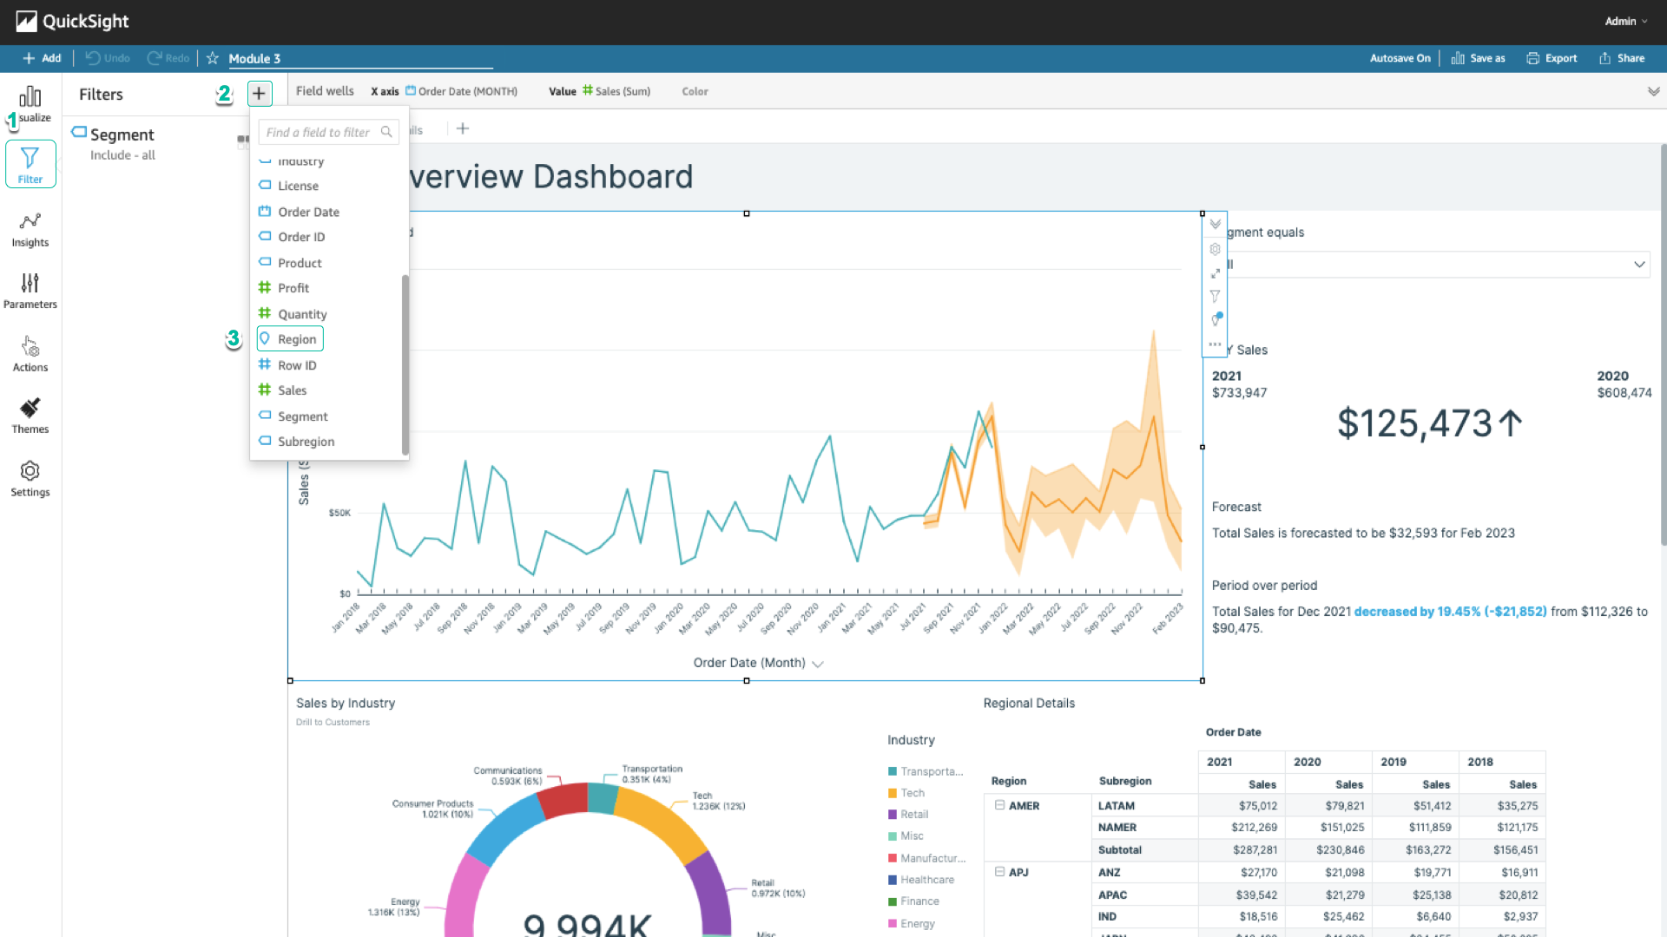Click Retail legend color swatch
The image size is (1667, 937).
pyautogui.click(x=893, y=815)
